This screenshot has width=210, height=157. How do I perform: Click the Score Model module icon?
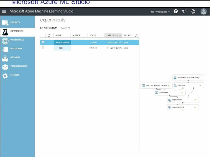pos(170,100)
